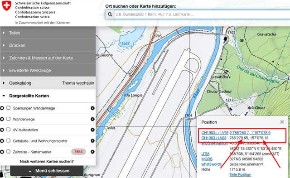Click LV95 coordinates 2'788'280.7, 1'157'075.9
The width and height of the screenshot is (290, 178).
pyautogui.click(x=250, y=133)
